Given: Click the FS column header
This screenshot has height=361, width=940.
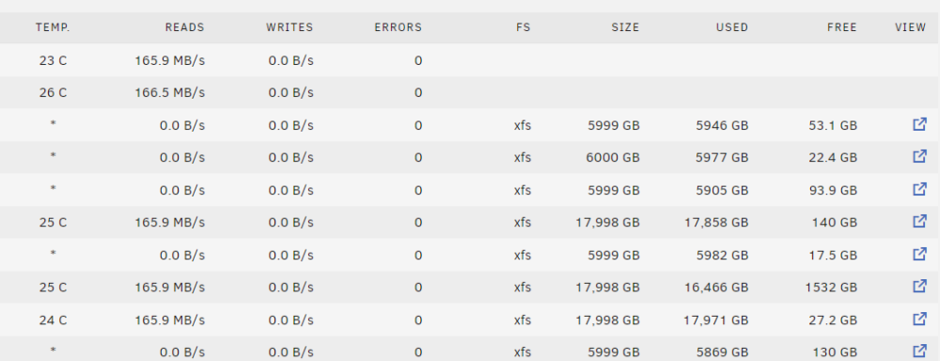Looking at the screenshot, I should click(x=524, y=27).
